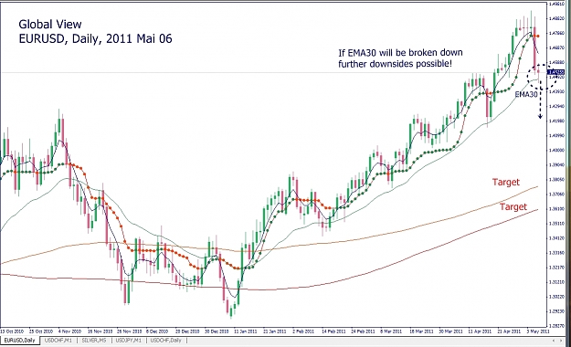
Task: Click the "8 Mar 2011" date label
Action: click(x=391, y=331)
